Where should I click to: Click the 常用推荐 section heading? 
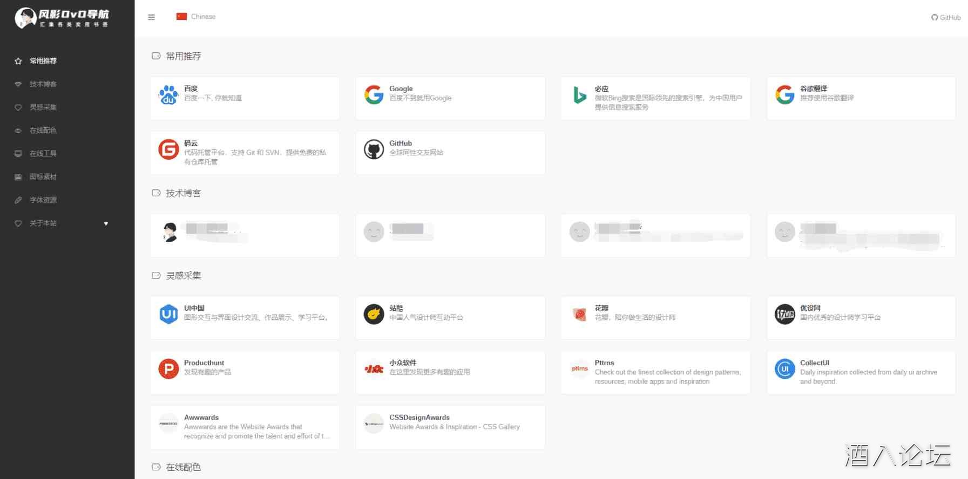[184, 56]
